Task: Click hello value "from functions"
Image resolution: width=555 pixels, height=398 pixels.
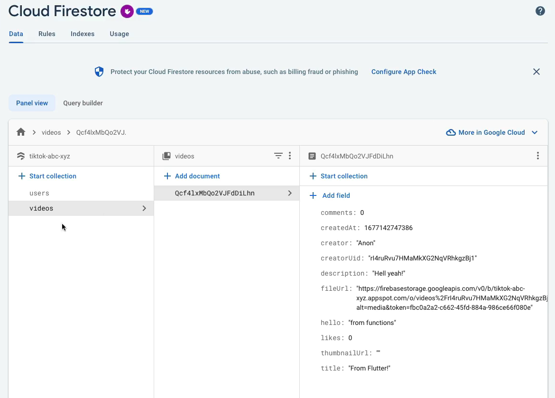Action: (x=372, y=323)
